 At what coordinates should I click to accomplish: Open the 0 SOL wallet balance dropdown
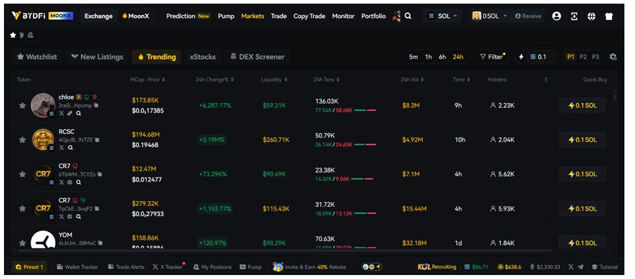click(490, 16)
